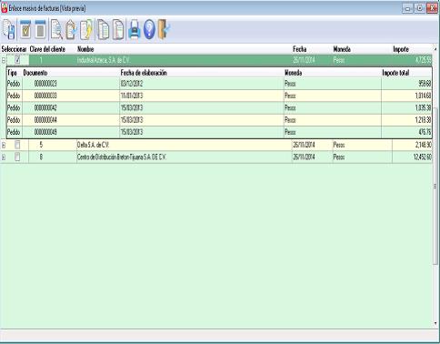Select Pedido document 000000033 row
The width and height of the screenshot is (440, 344).
pos(220,96)
